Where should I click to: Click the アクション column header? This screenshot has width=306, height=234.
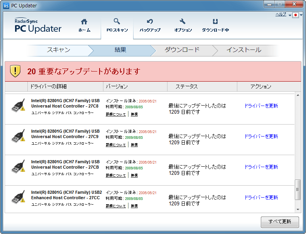click(269, 87)
